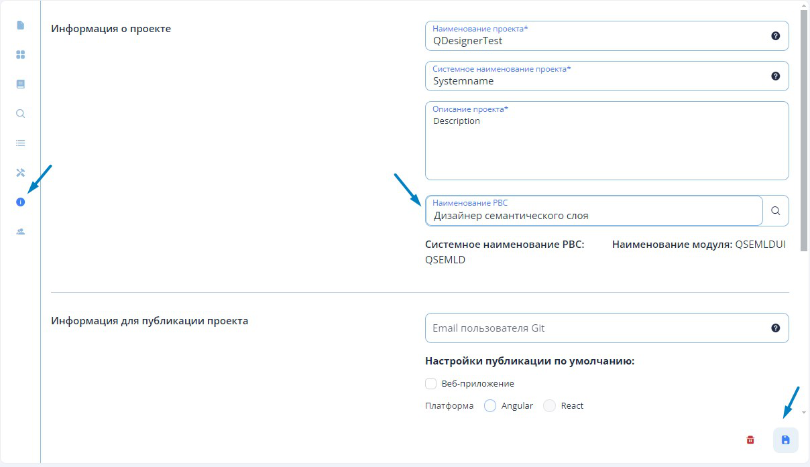
Task: Open the project info icon in sidebar
Action: 20,202
